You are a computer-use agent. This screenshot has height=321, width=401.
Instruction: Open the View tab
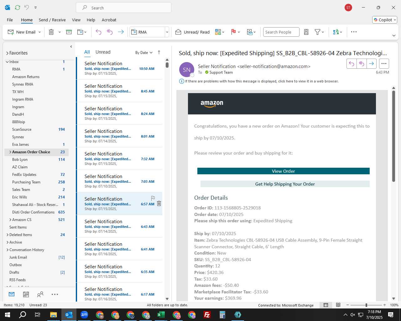click(x=76, y=20)
